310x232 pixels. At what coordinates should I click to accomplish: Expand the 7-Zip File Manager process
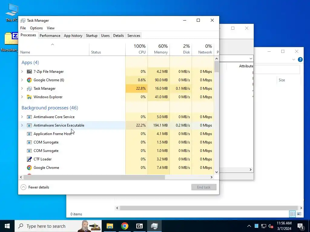(x=22, y=72)
